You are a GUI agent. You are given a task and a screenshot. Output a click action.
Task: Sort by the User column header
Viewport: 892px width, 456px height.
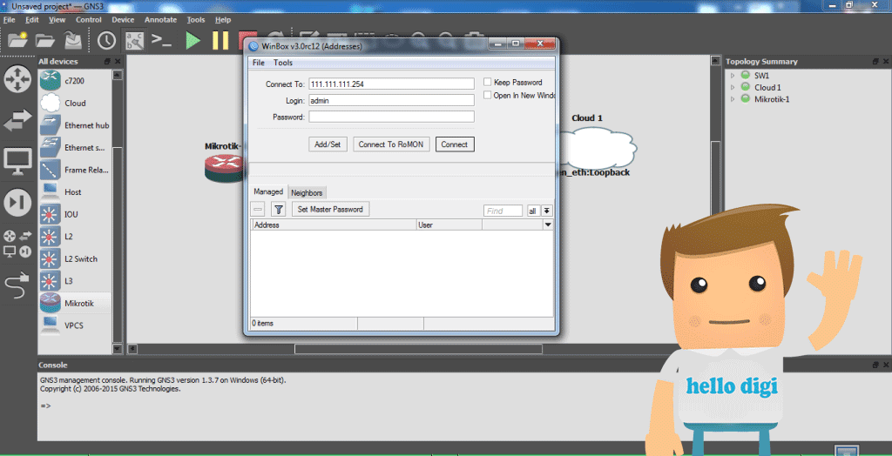(x=449, y=225)
